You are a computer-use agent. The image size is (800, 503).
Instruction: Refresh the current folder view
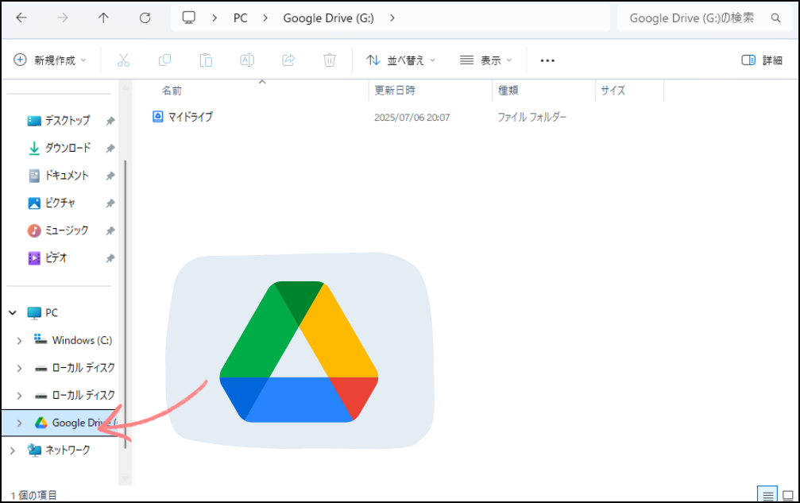point(145,17)
